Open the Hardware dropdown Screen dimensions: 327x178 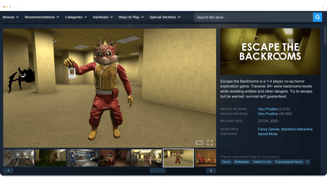(x=103, y=17)
